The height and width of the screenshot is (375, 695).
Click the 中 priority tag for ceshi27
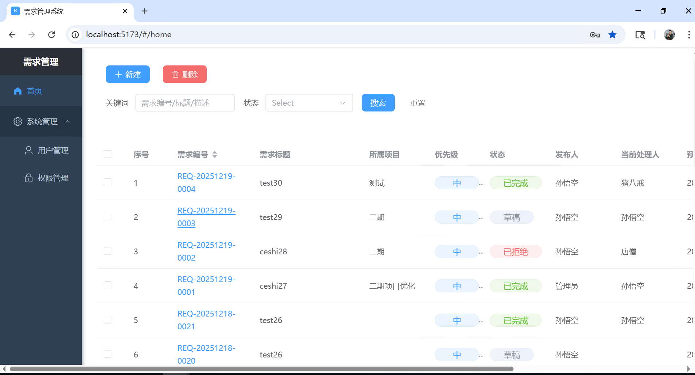click(x=457, y=286)
